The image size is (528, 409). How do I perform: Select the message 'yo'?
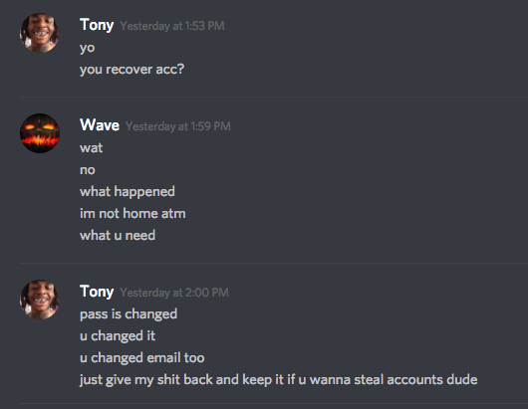click(x=88, y=48)
